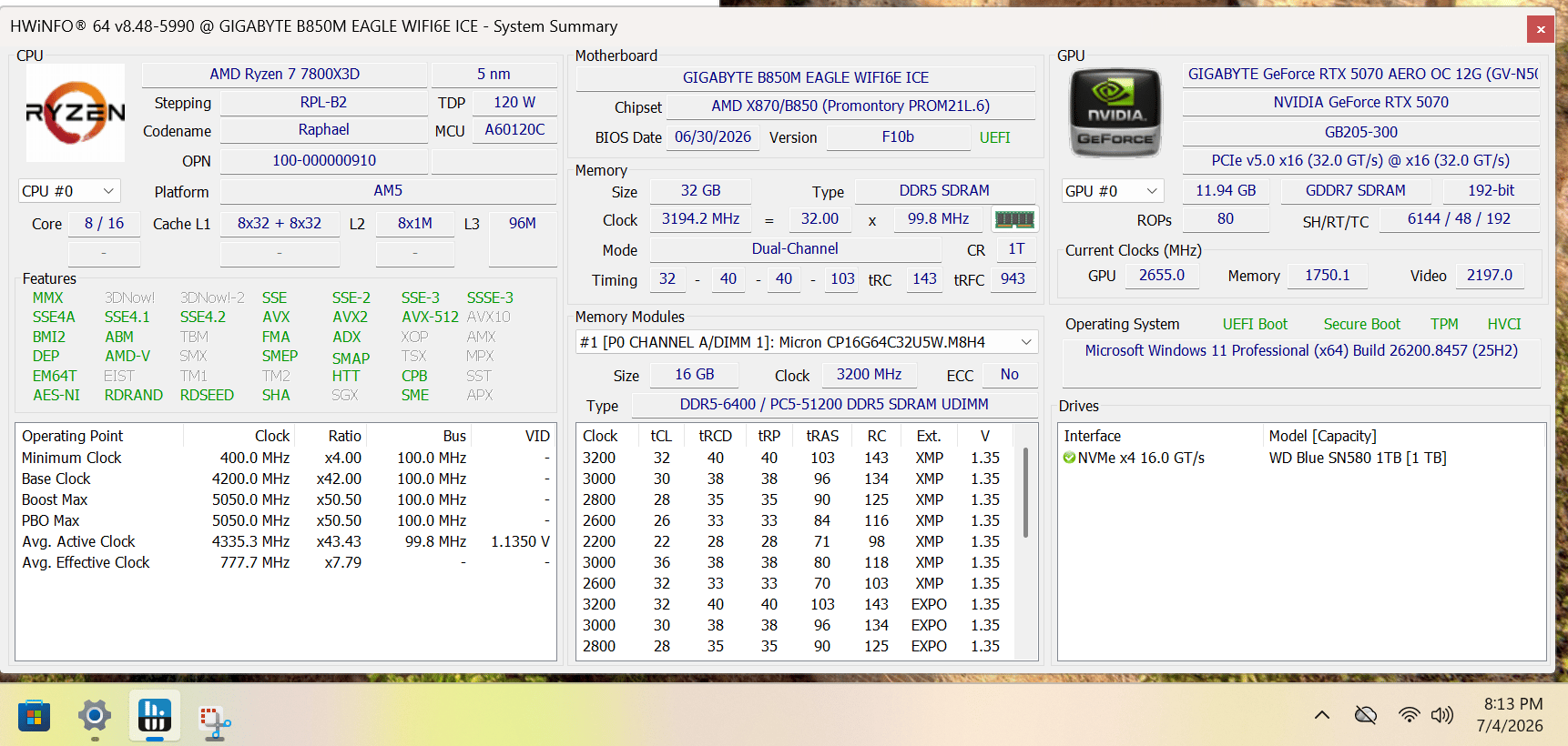Click the Dual-Channel mode field
This screenshot has width=1568, height=746.
click(795, 249)
